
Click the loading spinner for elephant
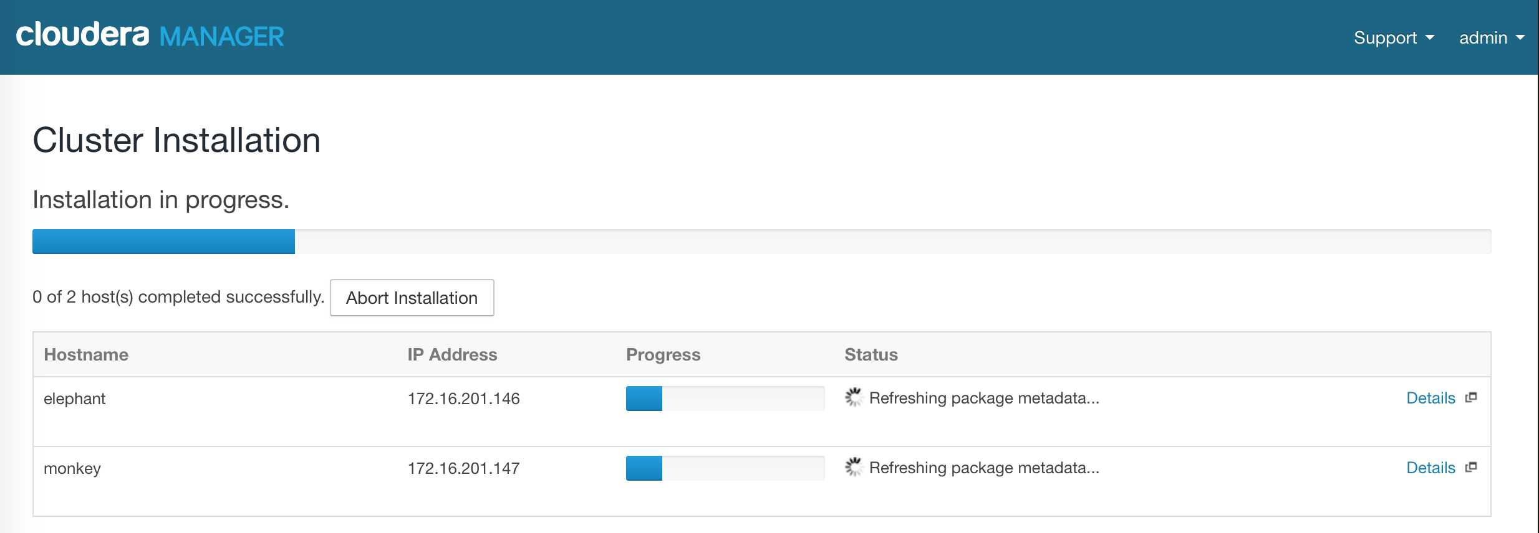click(853, 397)
